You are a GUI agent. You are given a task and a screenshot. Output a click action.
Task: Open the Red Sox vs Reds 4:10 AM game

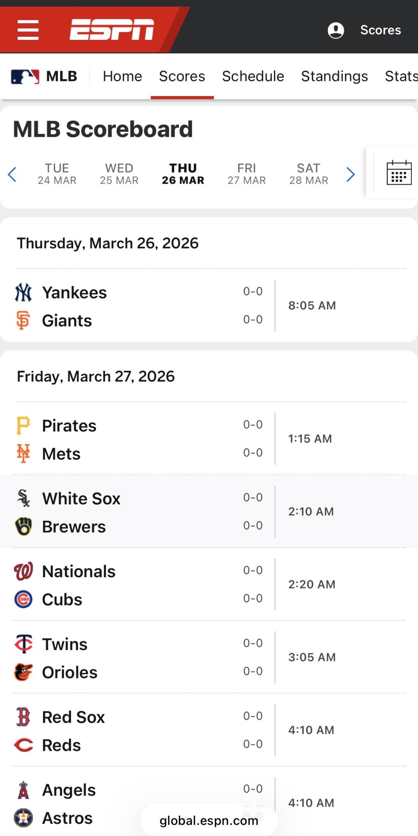point(311,730)
